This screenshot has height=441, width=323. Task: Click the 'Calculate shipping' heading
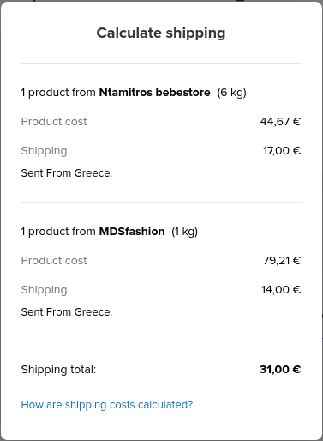tap(161, 33)
